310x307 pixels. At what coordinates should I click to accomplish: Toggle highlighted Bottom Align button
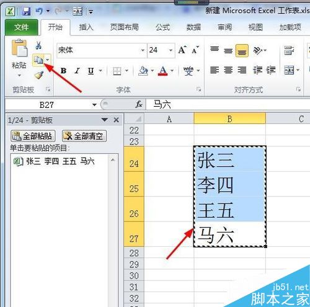(x=242, y=50)
